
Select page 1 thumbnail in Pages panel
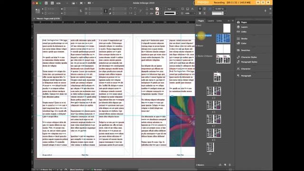point(217,77)
